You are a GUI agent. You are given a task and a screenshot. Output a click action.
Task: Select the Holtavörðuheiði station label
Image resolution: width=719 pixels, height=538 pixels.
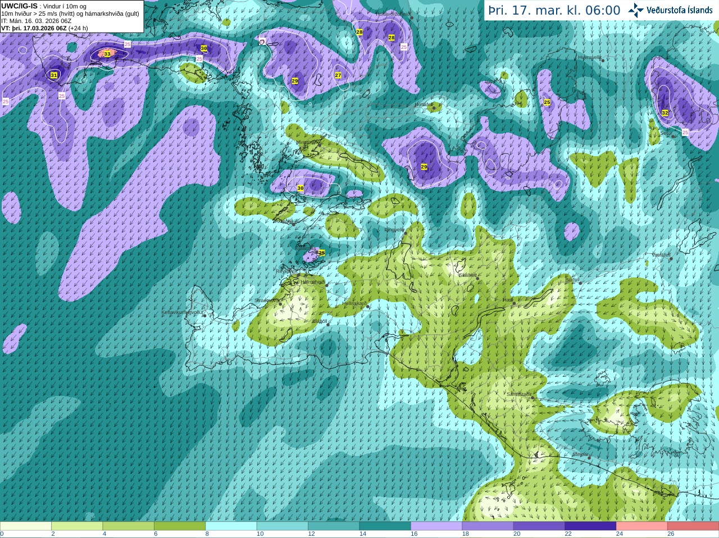pyautogui.click(x=393, y=13)
